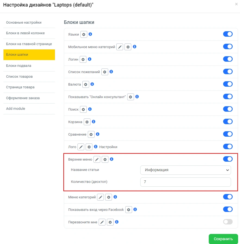This screenshot has height=244, width=240.
Task: Click pencil edit icon for Мобильное меню категорий
Action: click(120, 47)
